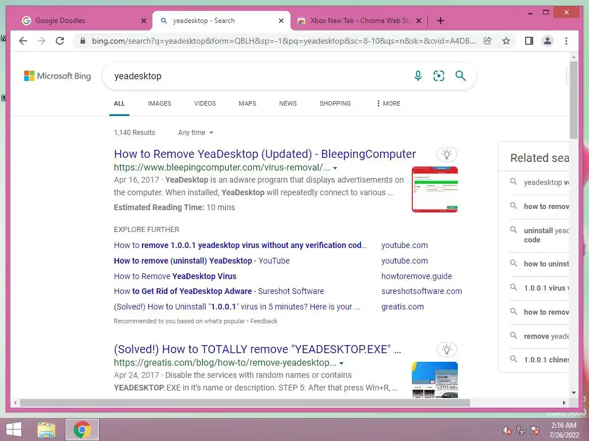
Task: Bookmark this tab with star icon
Action: [506, 41]
